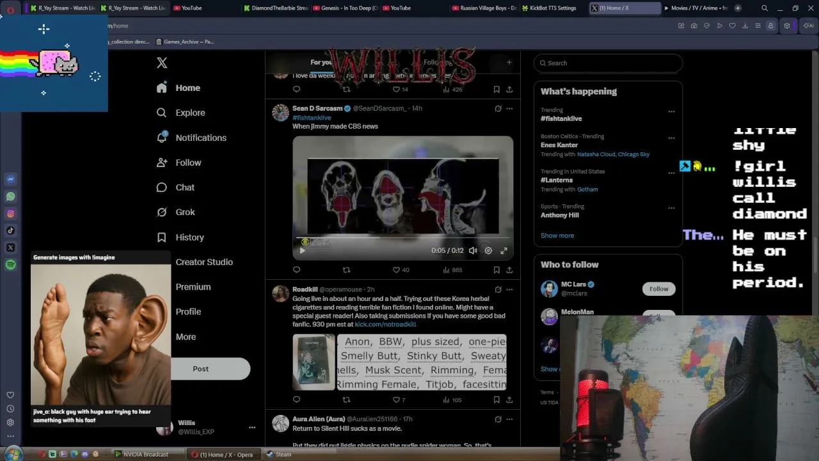Open Instagram in the Opera sidebar

click(10, 214)
